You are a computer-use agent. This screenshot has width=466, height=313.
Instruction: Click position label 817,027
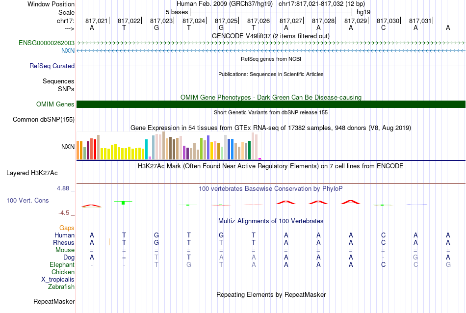coord(291,21)
